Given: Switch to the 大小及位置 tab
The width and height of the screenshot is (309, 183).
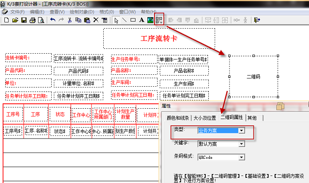Looking at the screenshot, I should [204, 118].
